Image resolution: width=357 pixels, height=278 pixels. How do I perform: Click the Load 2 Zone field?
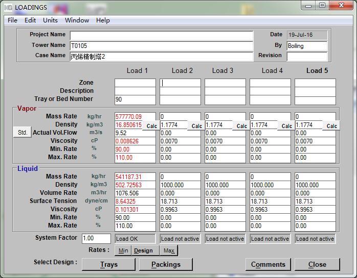tap(180, 83)
